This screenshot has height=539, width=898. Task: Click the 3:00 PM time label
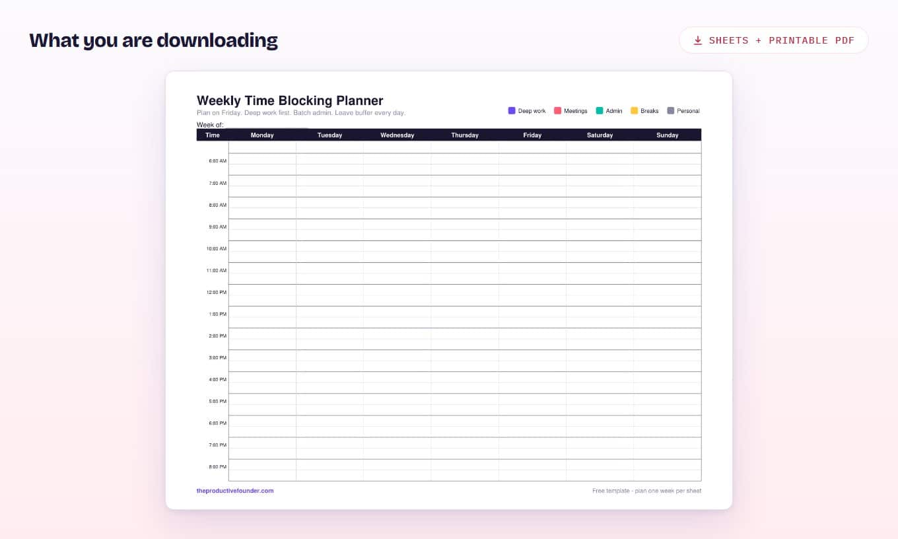(218, 357)
